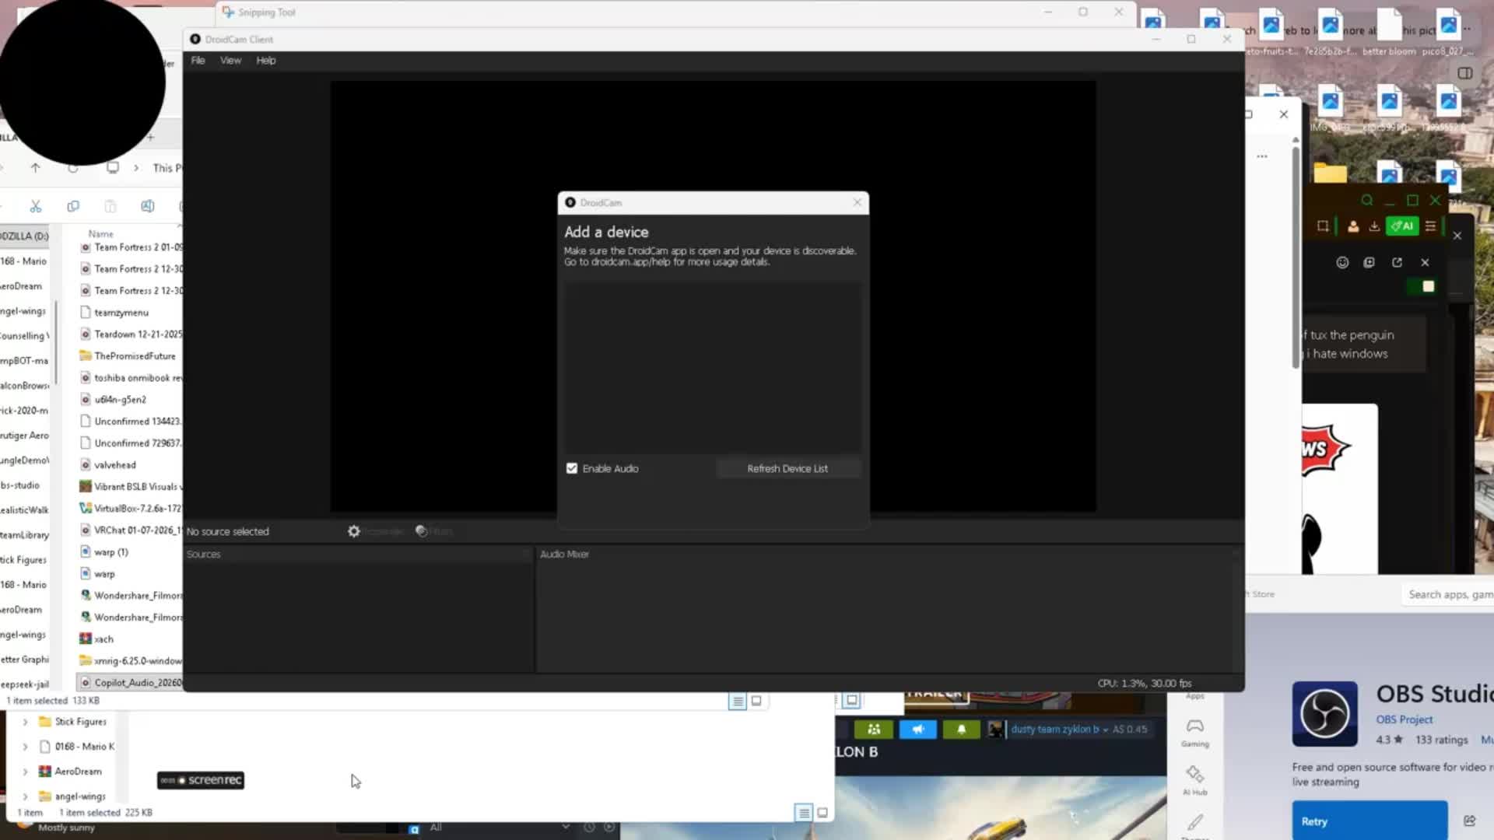Click the Name column header in File Explorer
This screenshot has height=840, width=1494.
(100, 234)
